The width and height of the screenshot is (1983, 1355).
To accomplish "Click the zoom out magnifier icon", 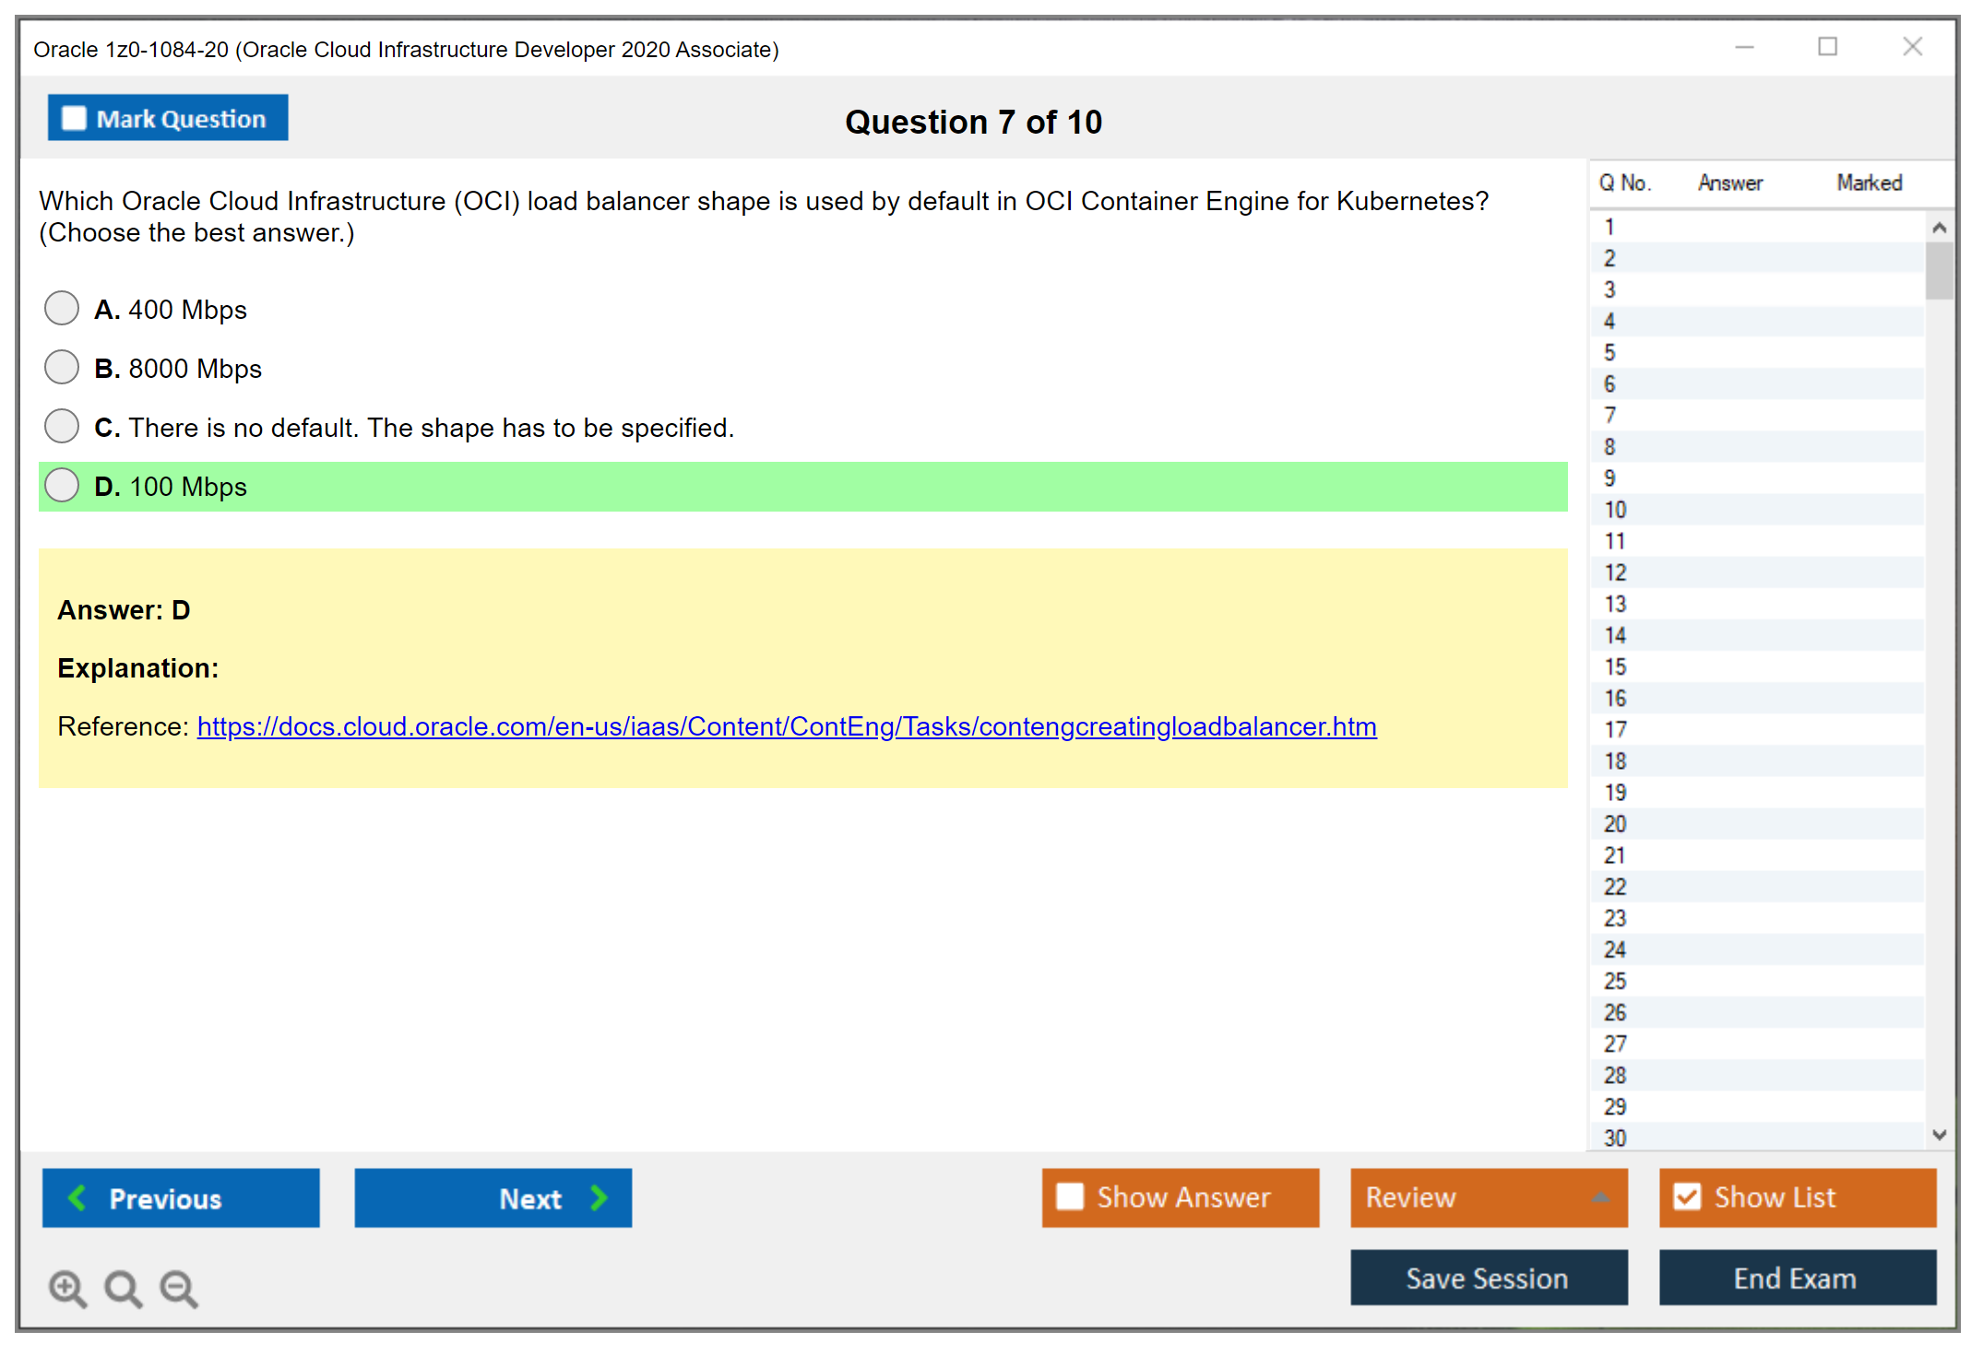I will (179, 1288).
